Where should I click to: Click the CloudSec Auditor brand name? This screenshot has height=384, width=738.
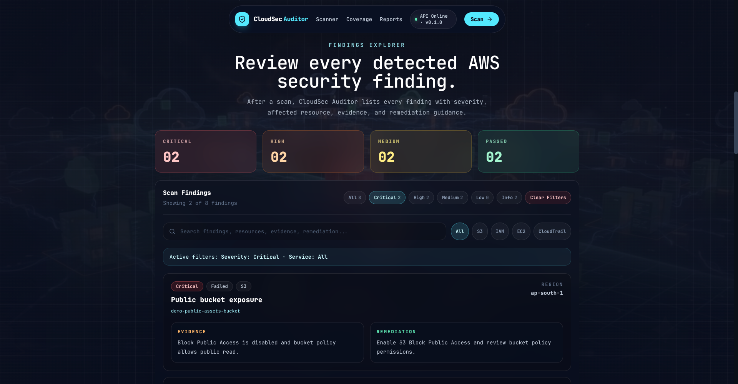click(281, 19)
